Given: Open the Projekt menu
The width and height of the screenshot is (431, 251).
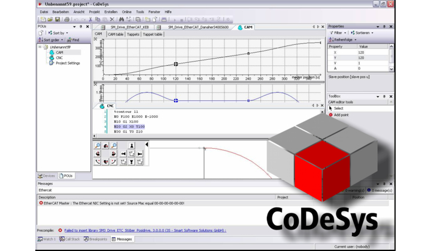Looking at the screenshot, I should click(95, 12).
